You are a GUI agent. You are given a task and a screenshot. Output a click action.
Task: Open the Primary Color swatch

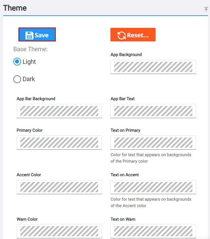(x=59, y=143)
